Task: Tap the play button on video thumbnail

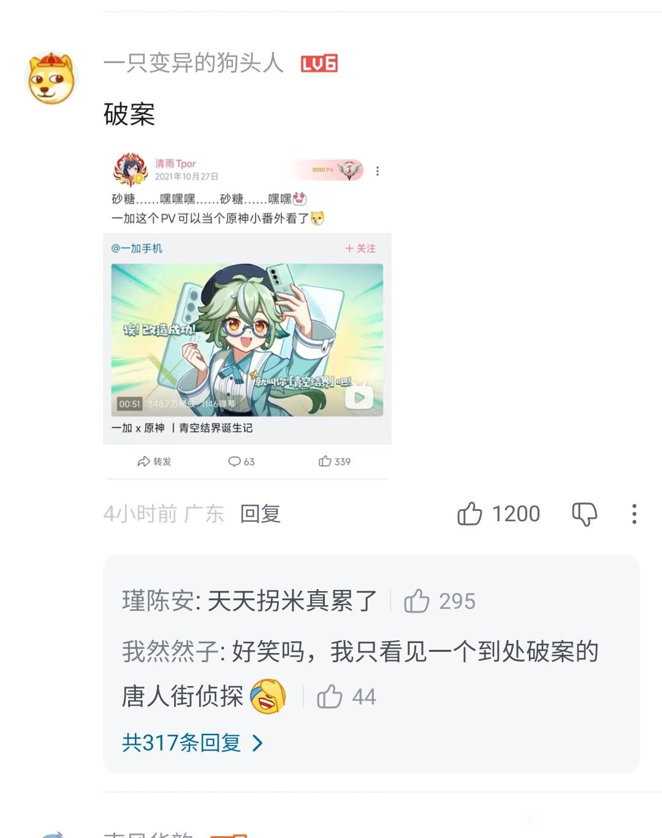Action: [x=360, y=398]
